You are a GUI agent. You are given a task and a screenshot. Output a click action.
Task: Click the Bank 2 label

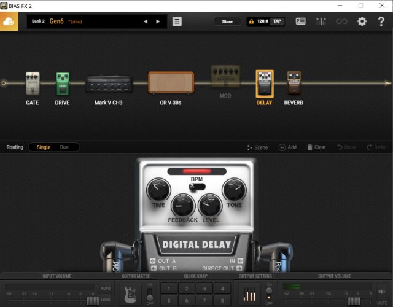pyautogui.click(x=38, y=21)
